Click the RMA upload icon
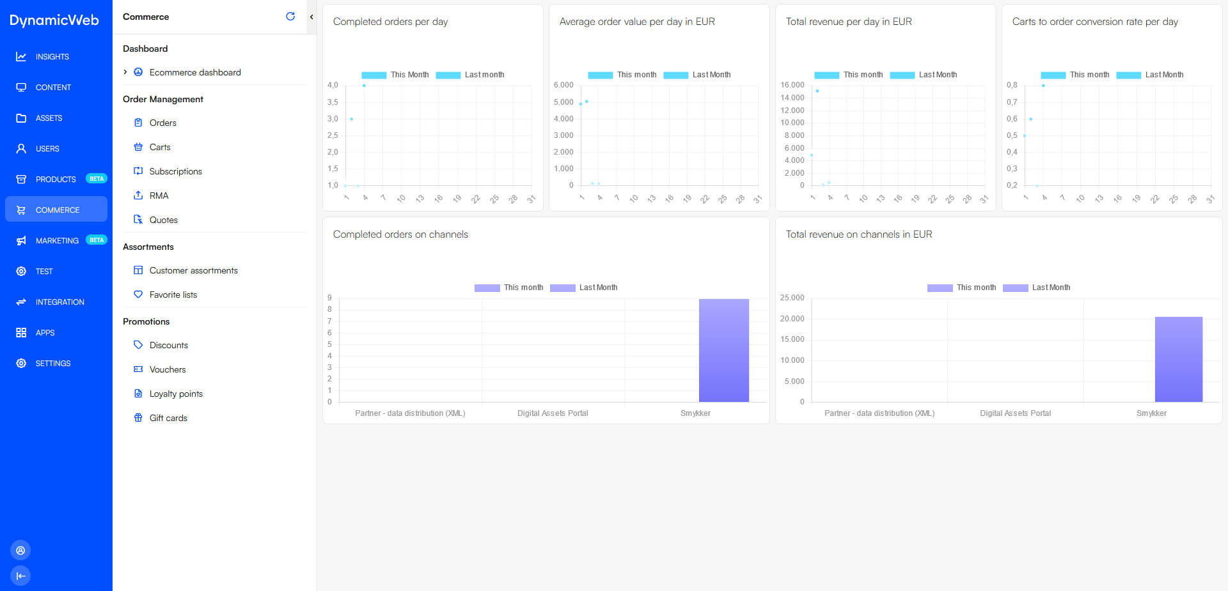1228x591 pixels. [138, 196]
